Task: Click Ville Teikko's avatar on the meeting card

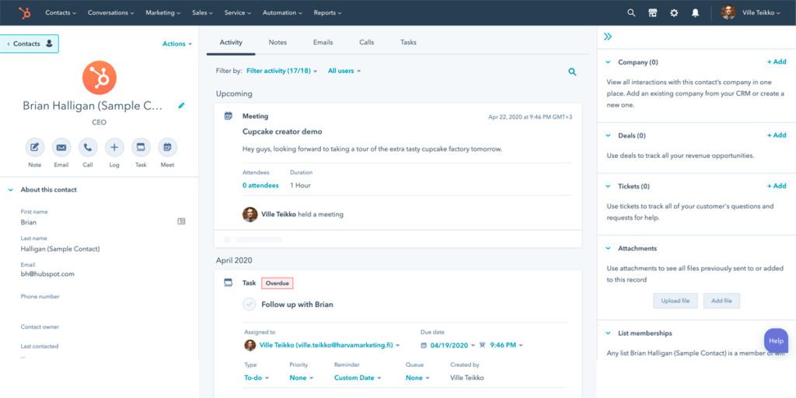Action: [250, 215]
